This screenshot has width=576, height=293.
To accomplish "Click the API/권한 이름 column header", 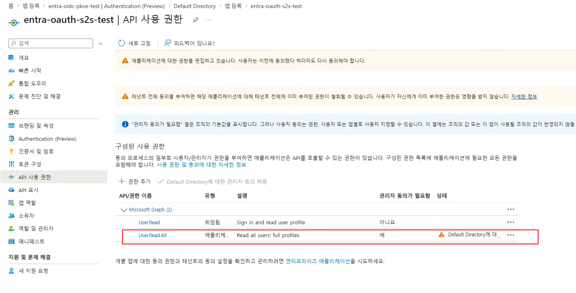I will click(135, 196).
